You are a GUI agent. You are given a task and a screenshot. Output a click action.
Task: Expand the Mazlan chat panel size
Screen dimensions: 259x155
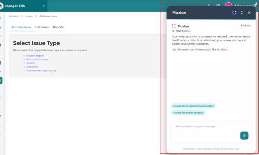tap(242, 13)
